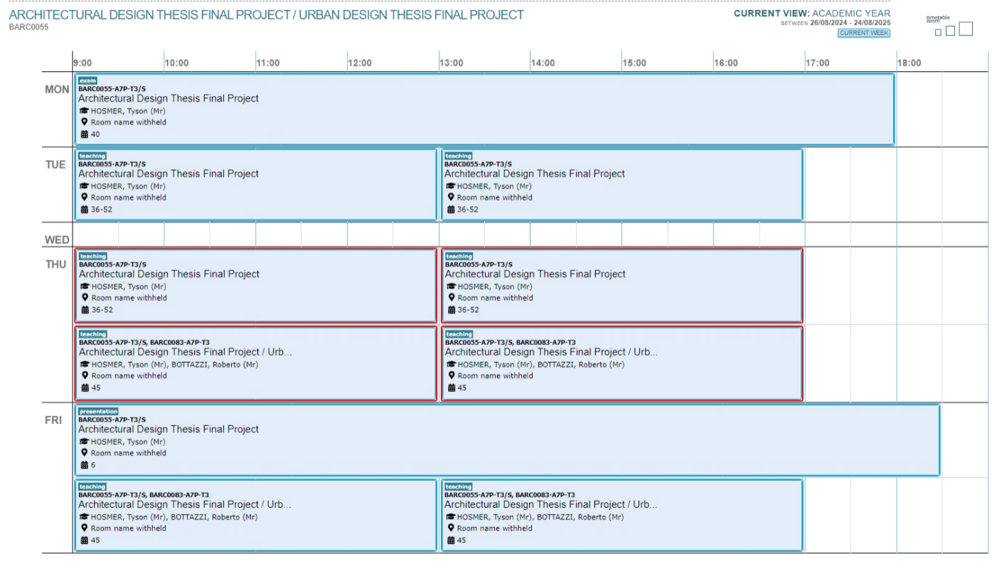This screenshot has width=992, height=577.
Task: Open Monday's Architectural Design Thesis Final Project title
Action: point(169,98)
